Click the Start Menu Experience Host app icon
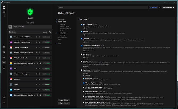 click(11, 42)
